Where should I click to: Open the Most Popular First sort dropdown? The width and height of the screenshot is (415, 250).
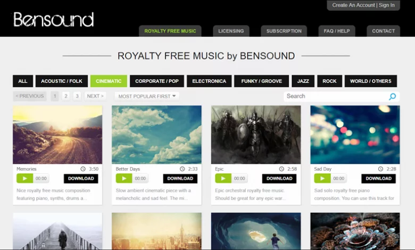point(147,96)
